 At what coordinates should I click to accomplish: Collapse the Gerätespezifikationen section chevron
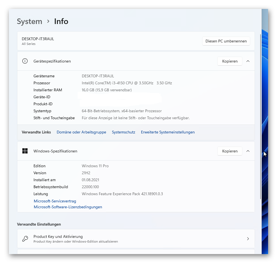pyautogui.click(x=248, y=61)
